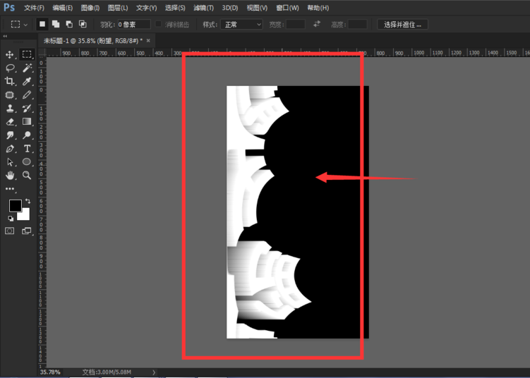Choose Add to selection mode
Viewport: 530px width, 378px height.
coord(56,24)
